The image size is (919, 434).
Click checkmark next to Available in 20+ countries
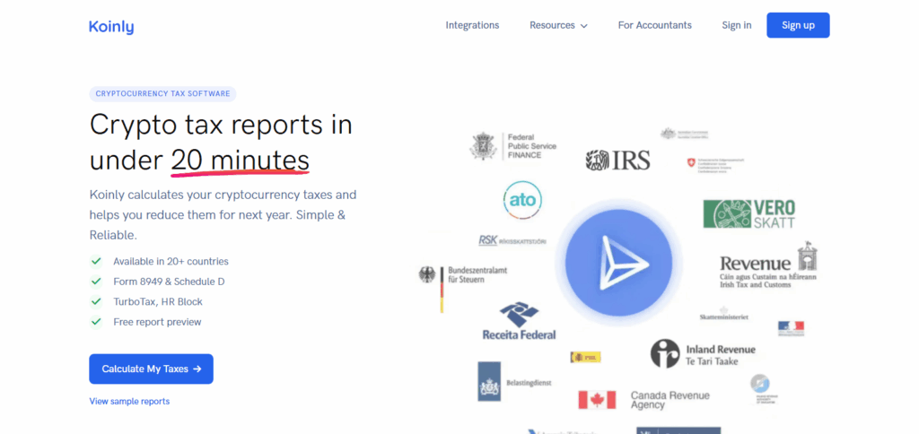[96, 262]
